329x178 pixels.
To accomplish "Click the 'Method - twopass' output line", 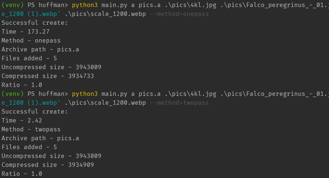I will (x=31, y=130).
